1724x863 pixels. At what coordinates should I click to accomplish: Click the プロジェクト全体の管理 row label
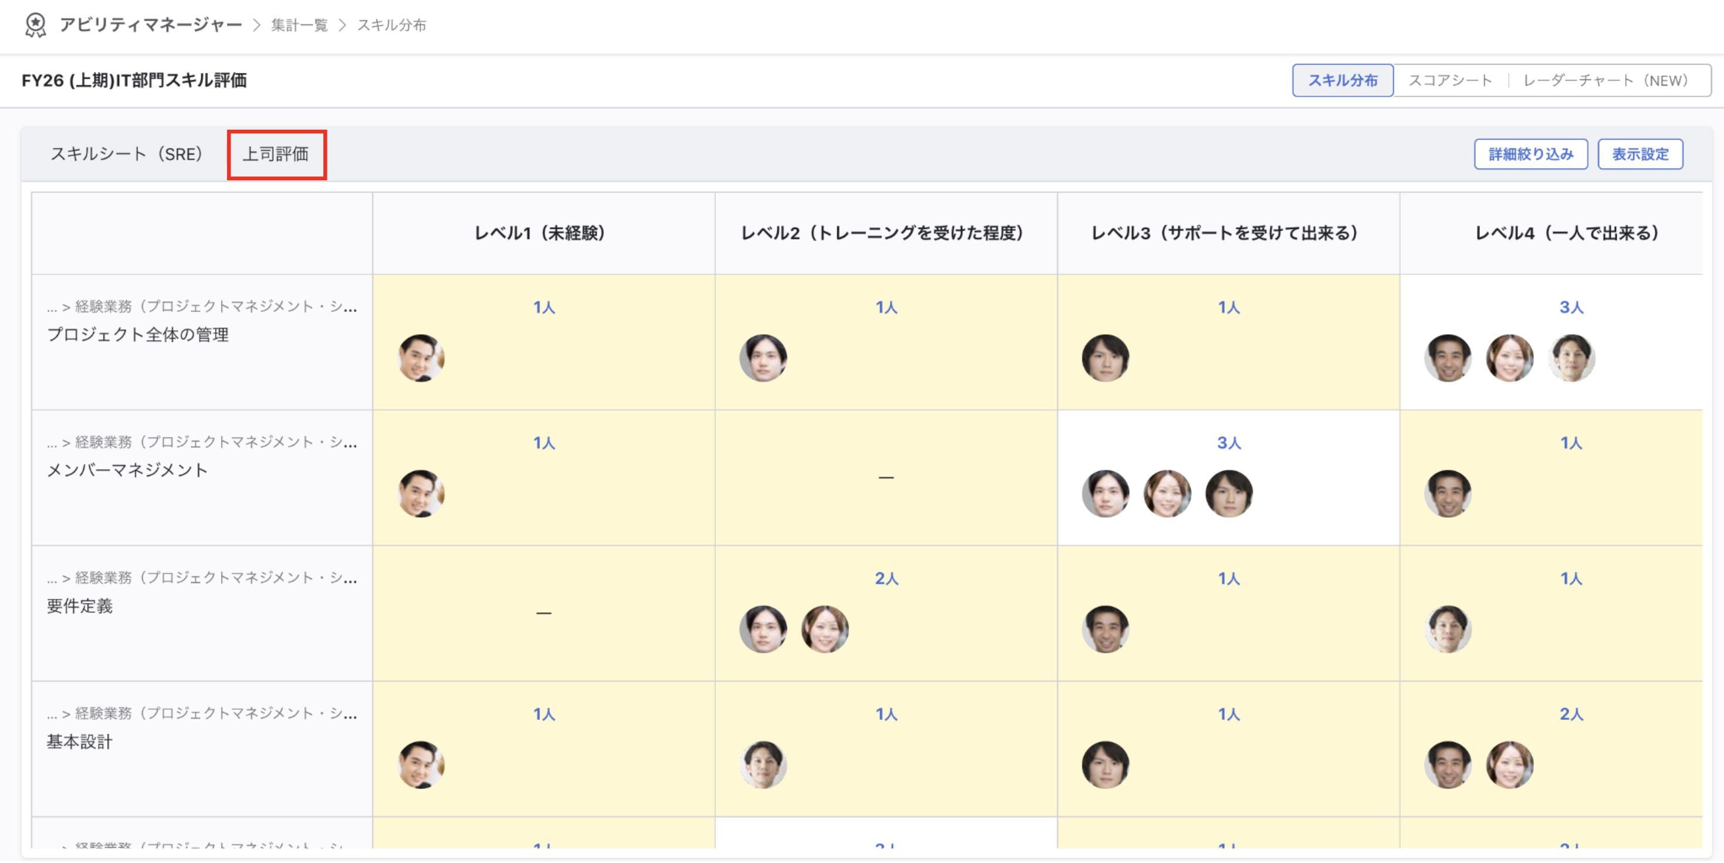[138, 335]
